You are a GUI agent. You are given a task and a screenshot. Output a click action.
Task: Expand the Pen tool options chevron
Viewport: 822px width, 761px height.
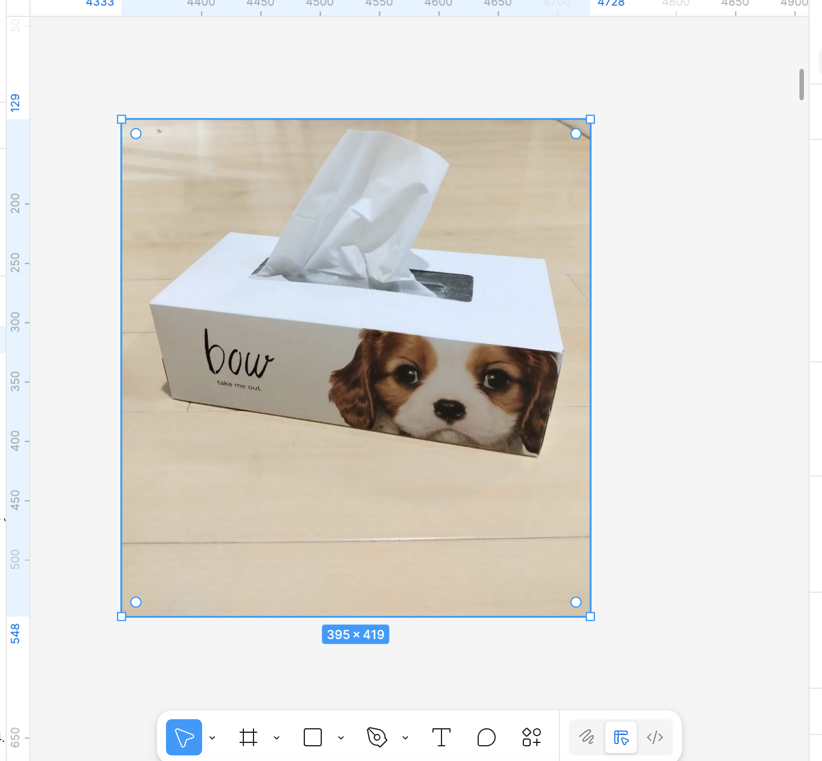click(405, 738)
